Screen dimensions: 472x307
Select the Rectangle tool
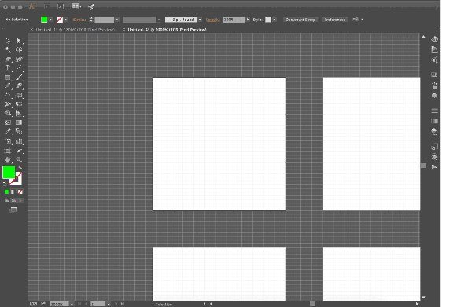click(x=8, y=77)
